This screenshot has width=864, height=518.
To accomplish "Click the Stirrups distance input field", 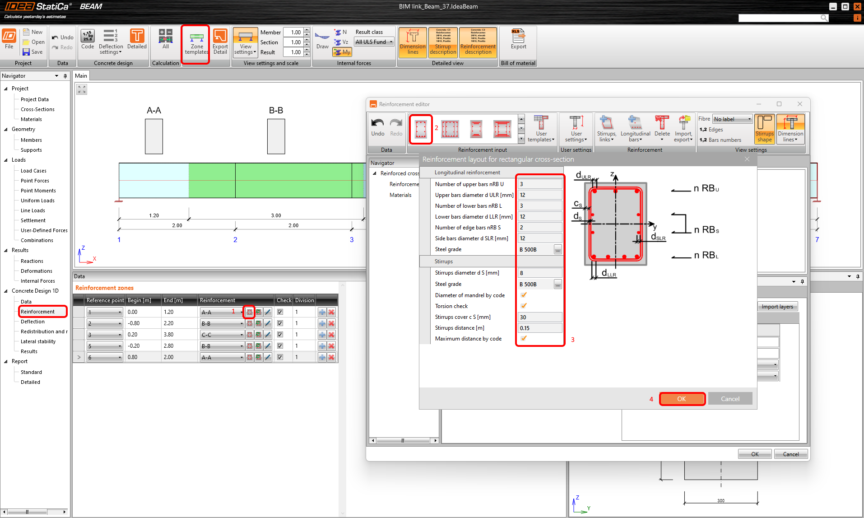I will pos(539,328).
